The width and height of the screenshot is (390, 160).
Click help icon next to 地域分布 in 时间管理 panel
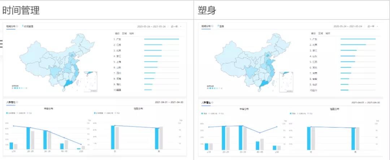pos(17,26)
